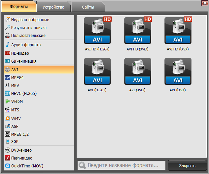Click the red HD icon beside HD-видео
This screenshot has width=209, height=174.
[x=8, y=53]
